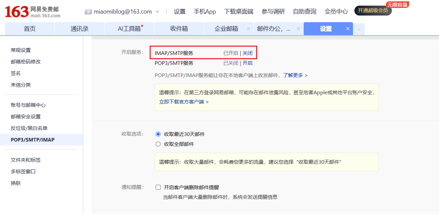Open the AI工具箱 tab
Screen dimensions: 439x214
point(128,29)
